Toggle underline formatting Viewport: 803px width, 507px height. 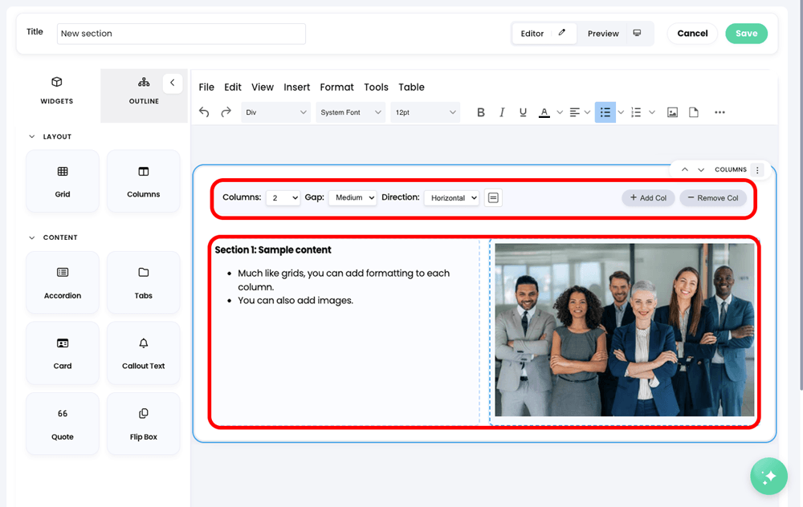point(523,112)
